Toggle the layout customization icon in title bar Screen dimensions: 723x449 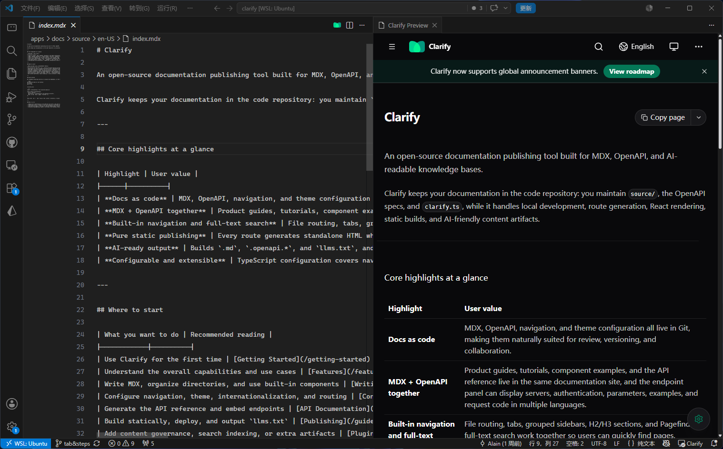pyautogui.click(x=649, y=8)
